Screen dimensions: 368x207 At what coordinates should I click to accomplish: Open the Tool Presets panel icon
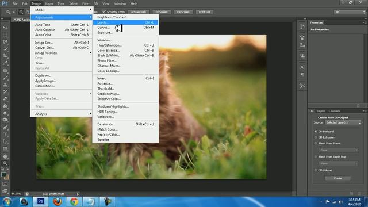tap(302, 86)
